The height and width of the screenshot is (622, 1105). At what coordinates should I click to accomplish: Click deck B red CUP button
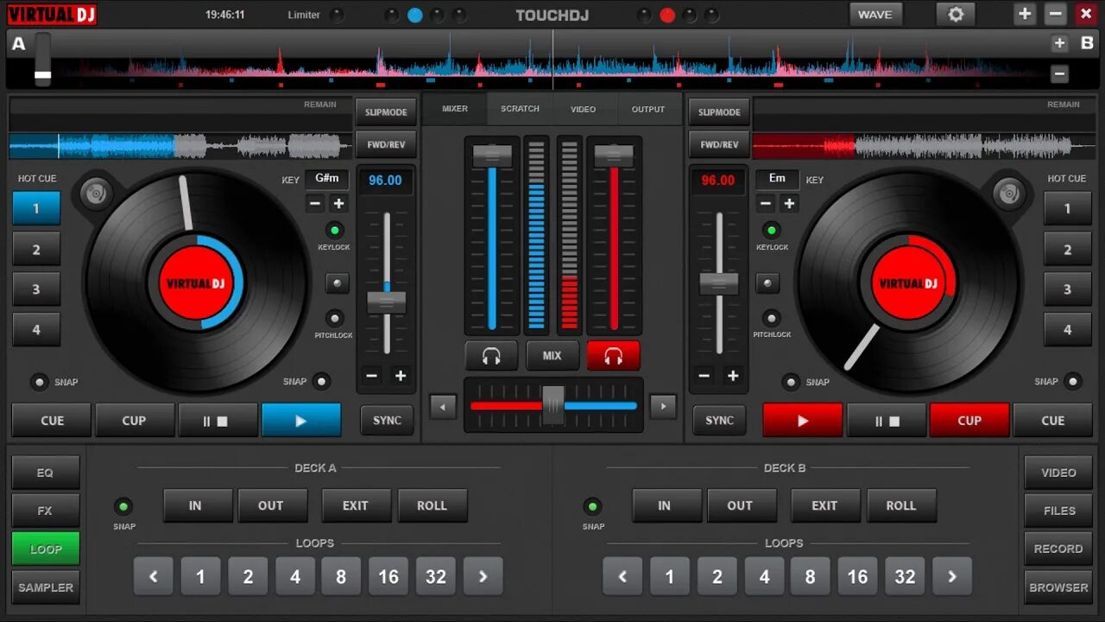(x=969, y=421)
